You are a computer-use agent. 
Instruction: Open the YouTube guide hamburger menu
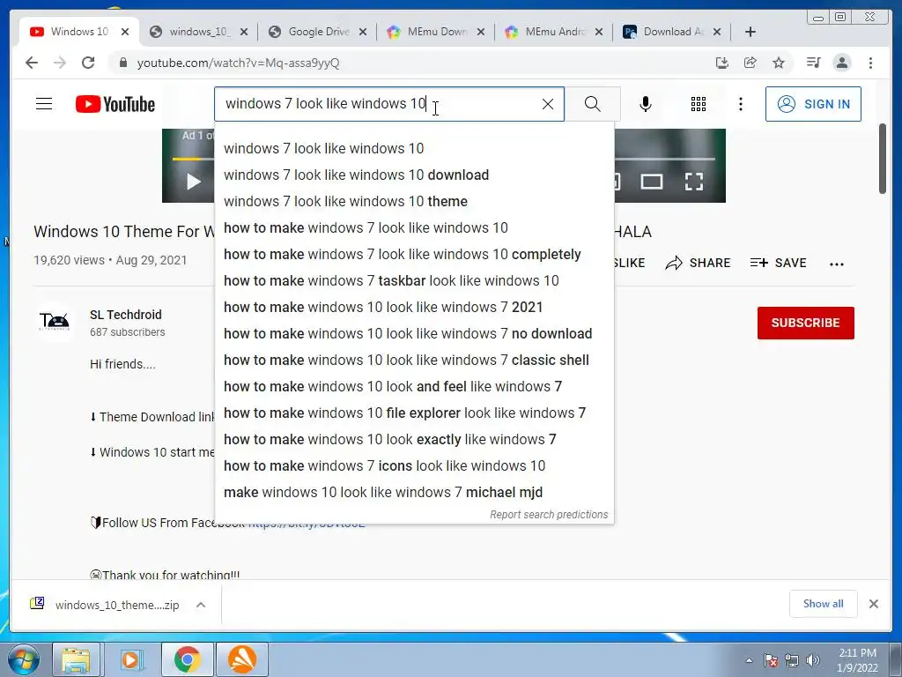click(44, 104)
